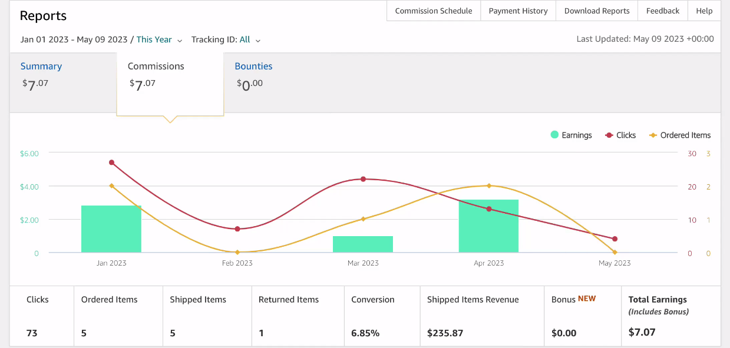Click the Feb 2023 ordered items point

237,252
